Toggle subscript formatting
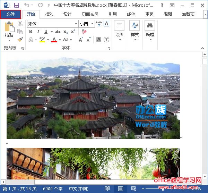Viewport: 208px width, 193px height. tap(66, 32)
